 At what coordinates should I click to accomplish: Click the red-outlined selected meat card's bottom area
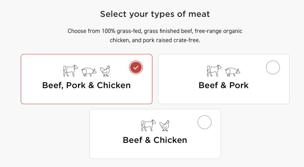[86, 97]
